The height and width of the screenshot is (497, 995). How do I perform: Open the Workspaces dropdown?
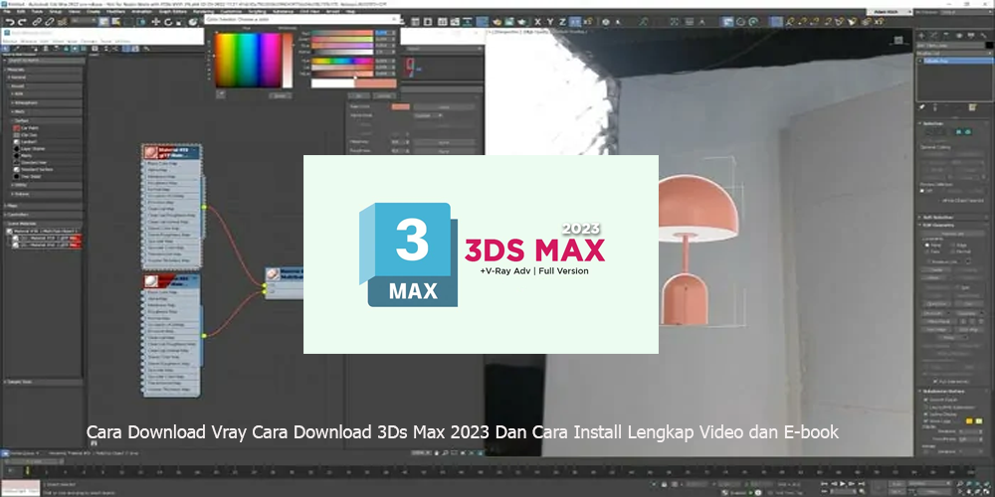pos(967,11)
